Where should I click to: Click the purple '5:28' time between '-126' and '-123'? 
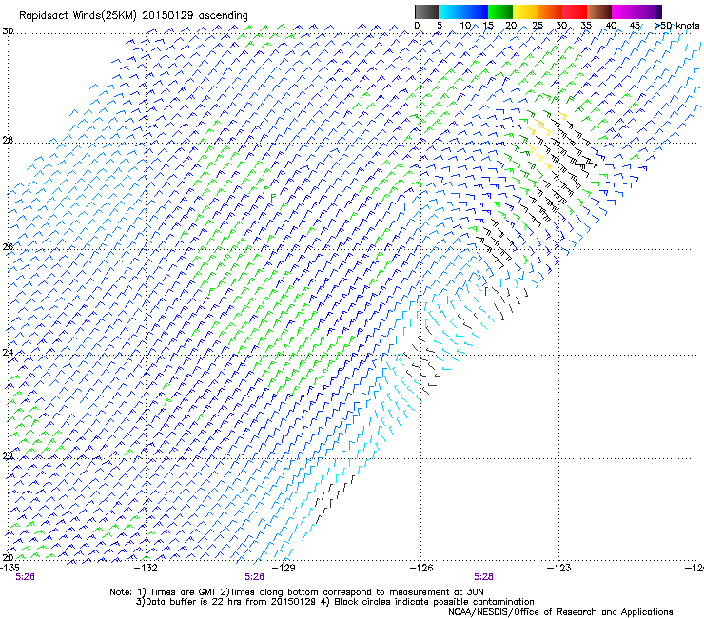[x=483, y=577]
